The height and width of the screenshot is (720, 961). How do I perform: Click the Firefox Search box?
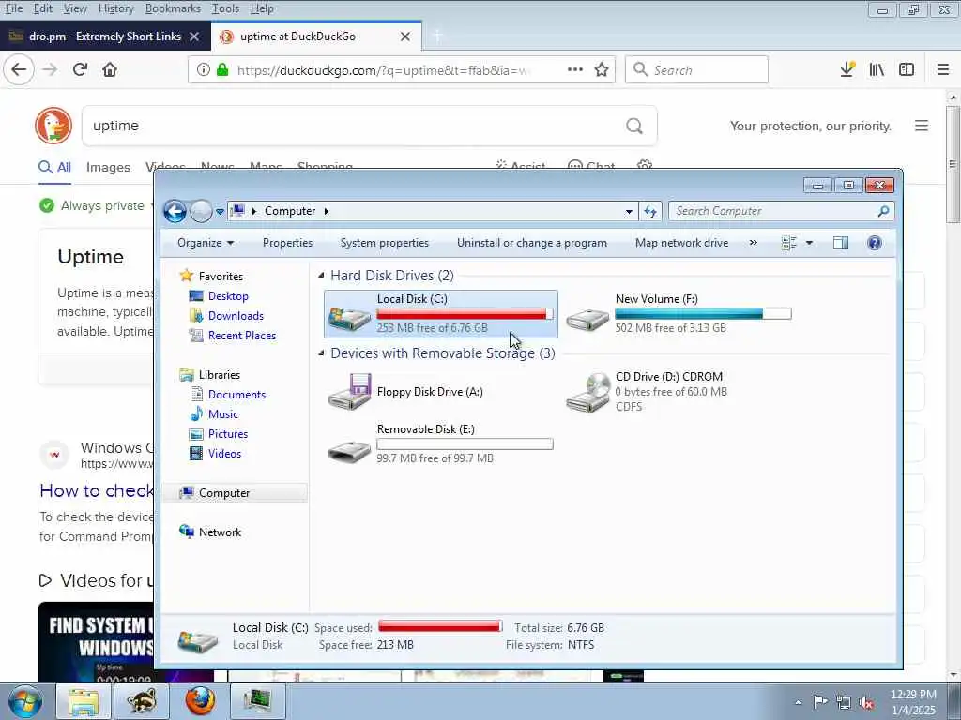696,69
